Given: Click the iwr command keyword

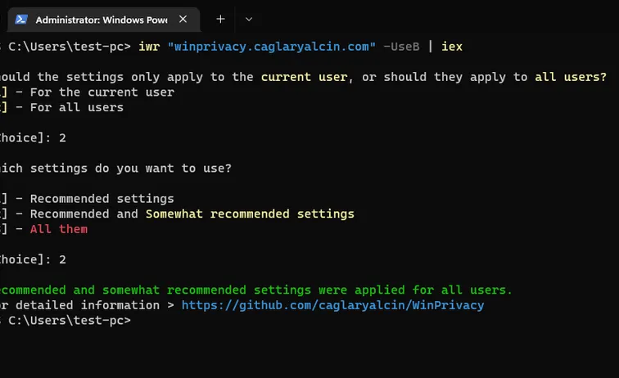Looking at the screenshot, I should click(x=148, y=47).
